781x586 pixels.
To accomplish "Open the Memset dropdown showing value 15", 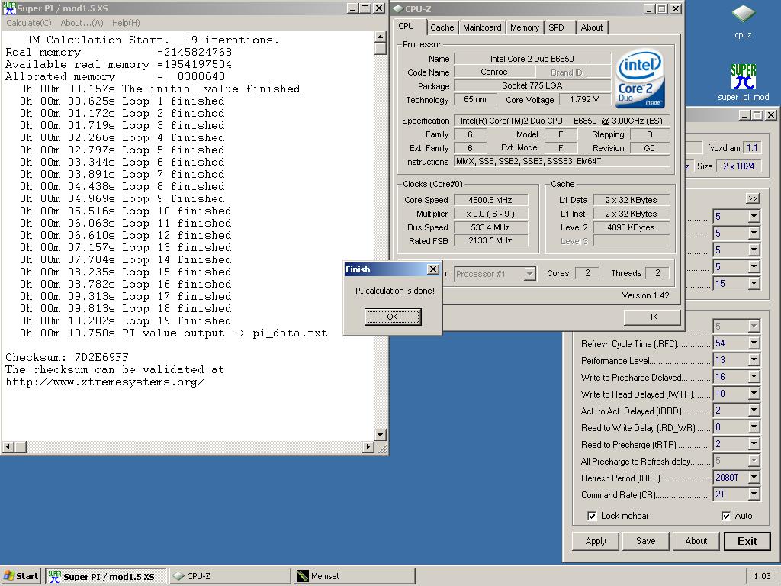I will click(754, 284).
